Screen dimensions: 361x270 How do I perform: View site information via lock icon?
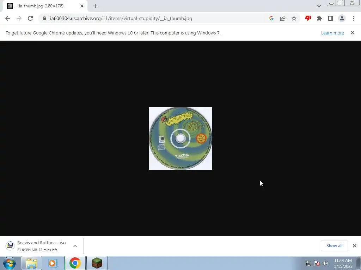click(44, 18)
